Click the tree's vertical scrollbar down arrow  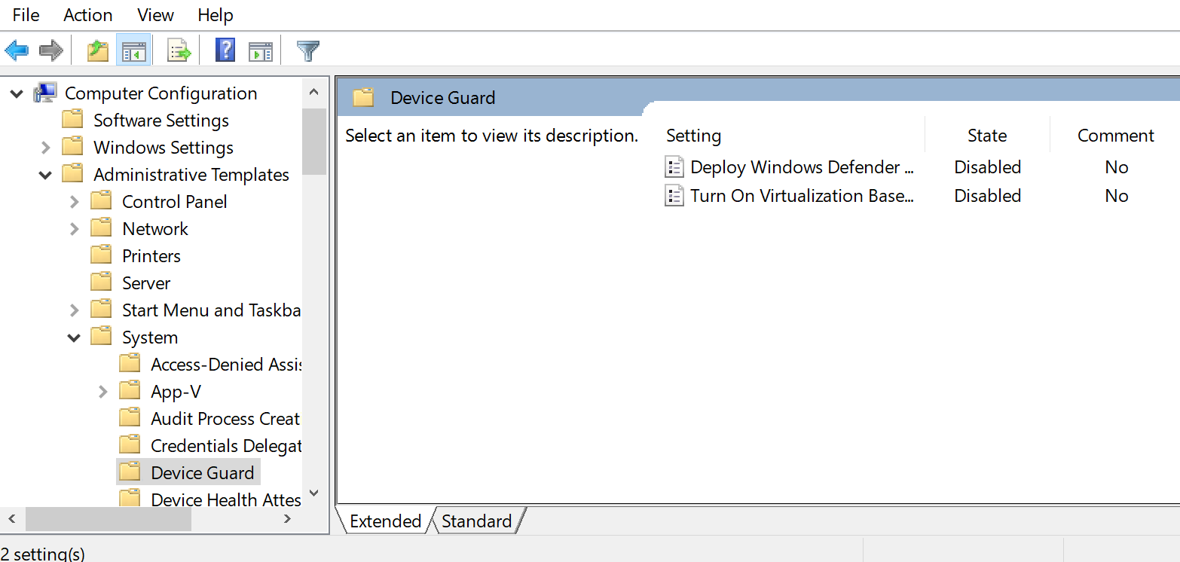coord(314,493)
